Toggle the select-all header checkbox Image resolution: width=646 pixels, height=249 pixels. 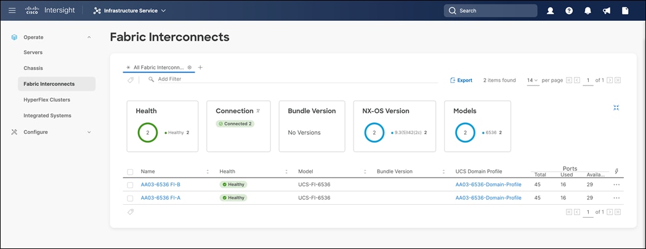130,172
